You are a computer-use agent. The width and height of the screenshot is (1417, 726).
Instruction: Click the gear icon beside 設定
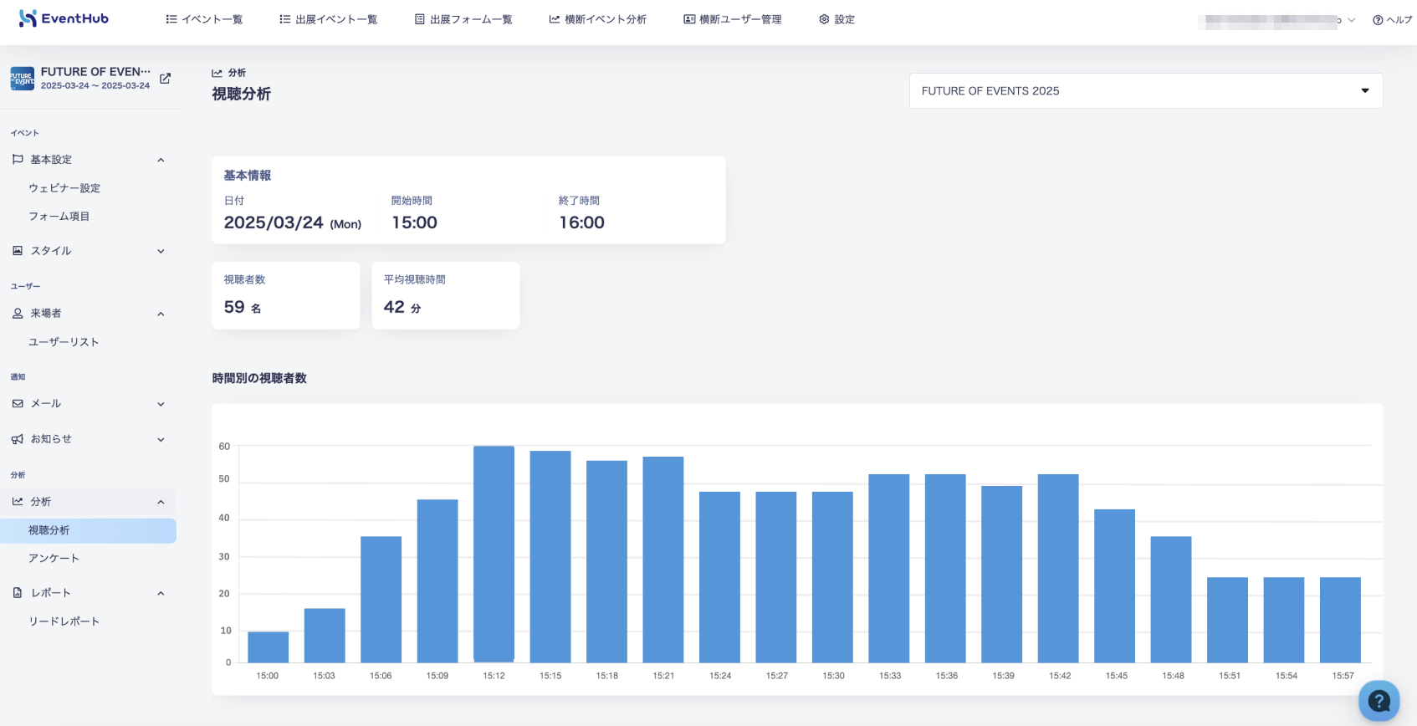(x=824, y=19)
